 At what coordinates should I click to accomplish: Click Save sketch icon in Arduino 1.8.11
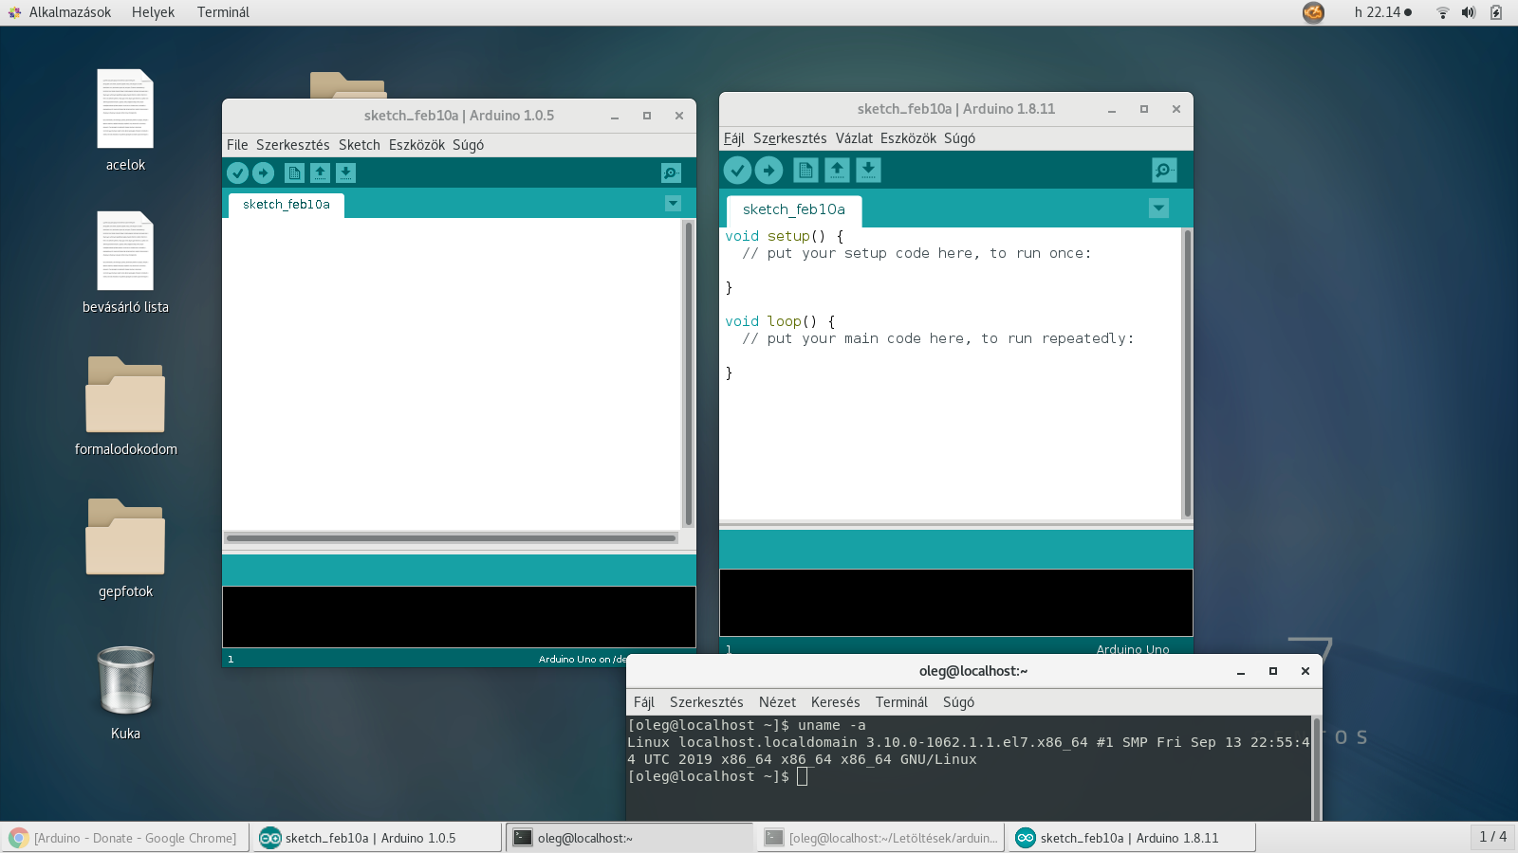[868, 170]
